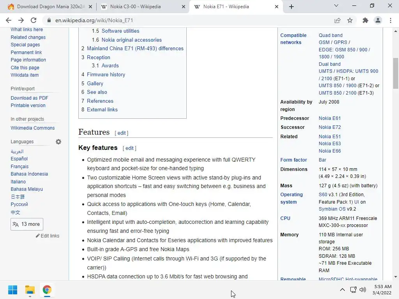Screen dimensions: 399x299
Task: Show hidden system tray icons
Action: point(343,290)
